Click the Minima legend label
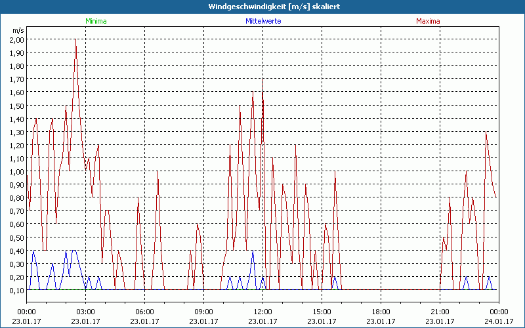Image resolution: width=525 pixels, height=328 pixels. 96,21
